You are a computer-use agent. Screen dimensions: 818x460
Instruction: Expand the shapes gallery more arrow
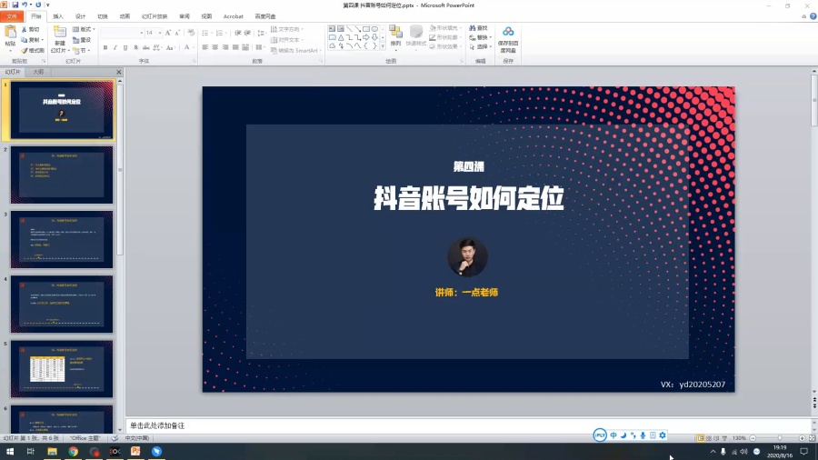click(x=383, y=45)
